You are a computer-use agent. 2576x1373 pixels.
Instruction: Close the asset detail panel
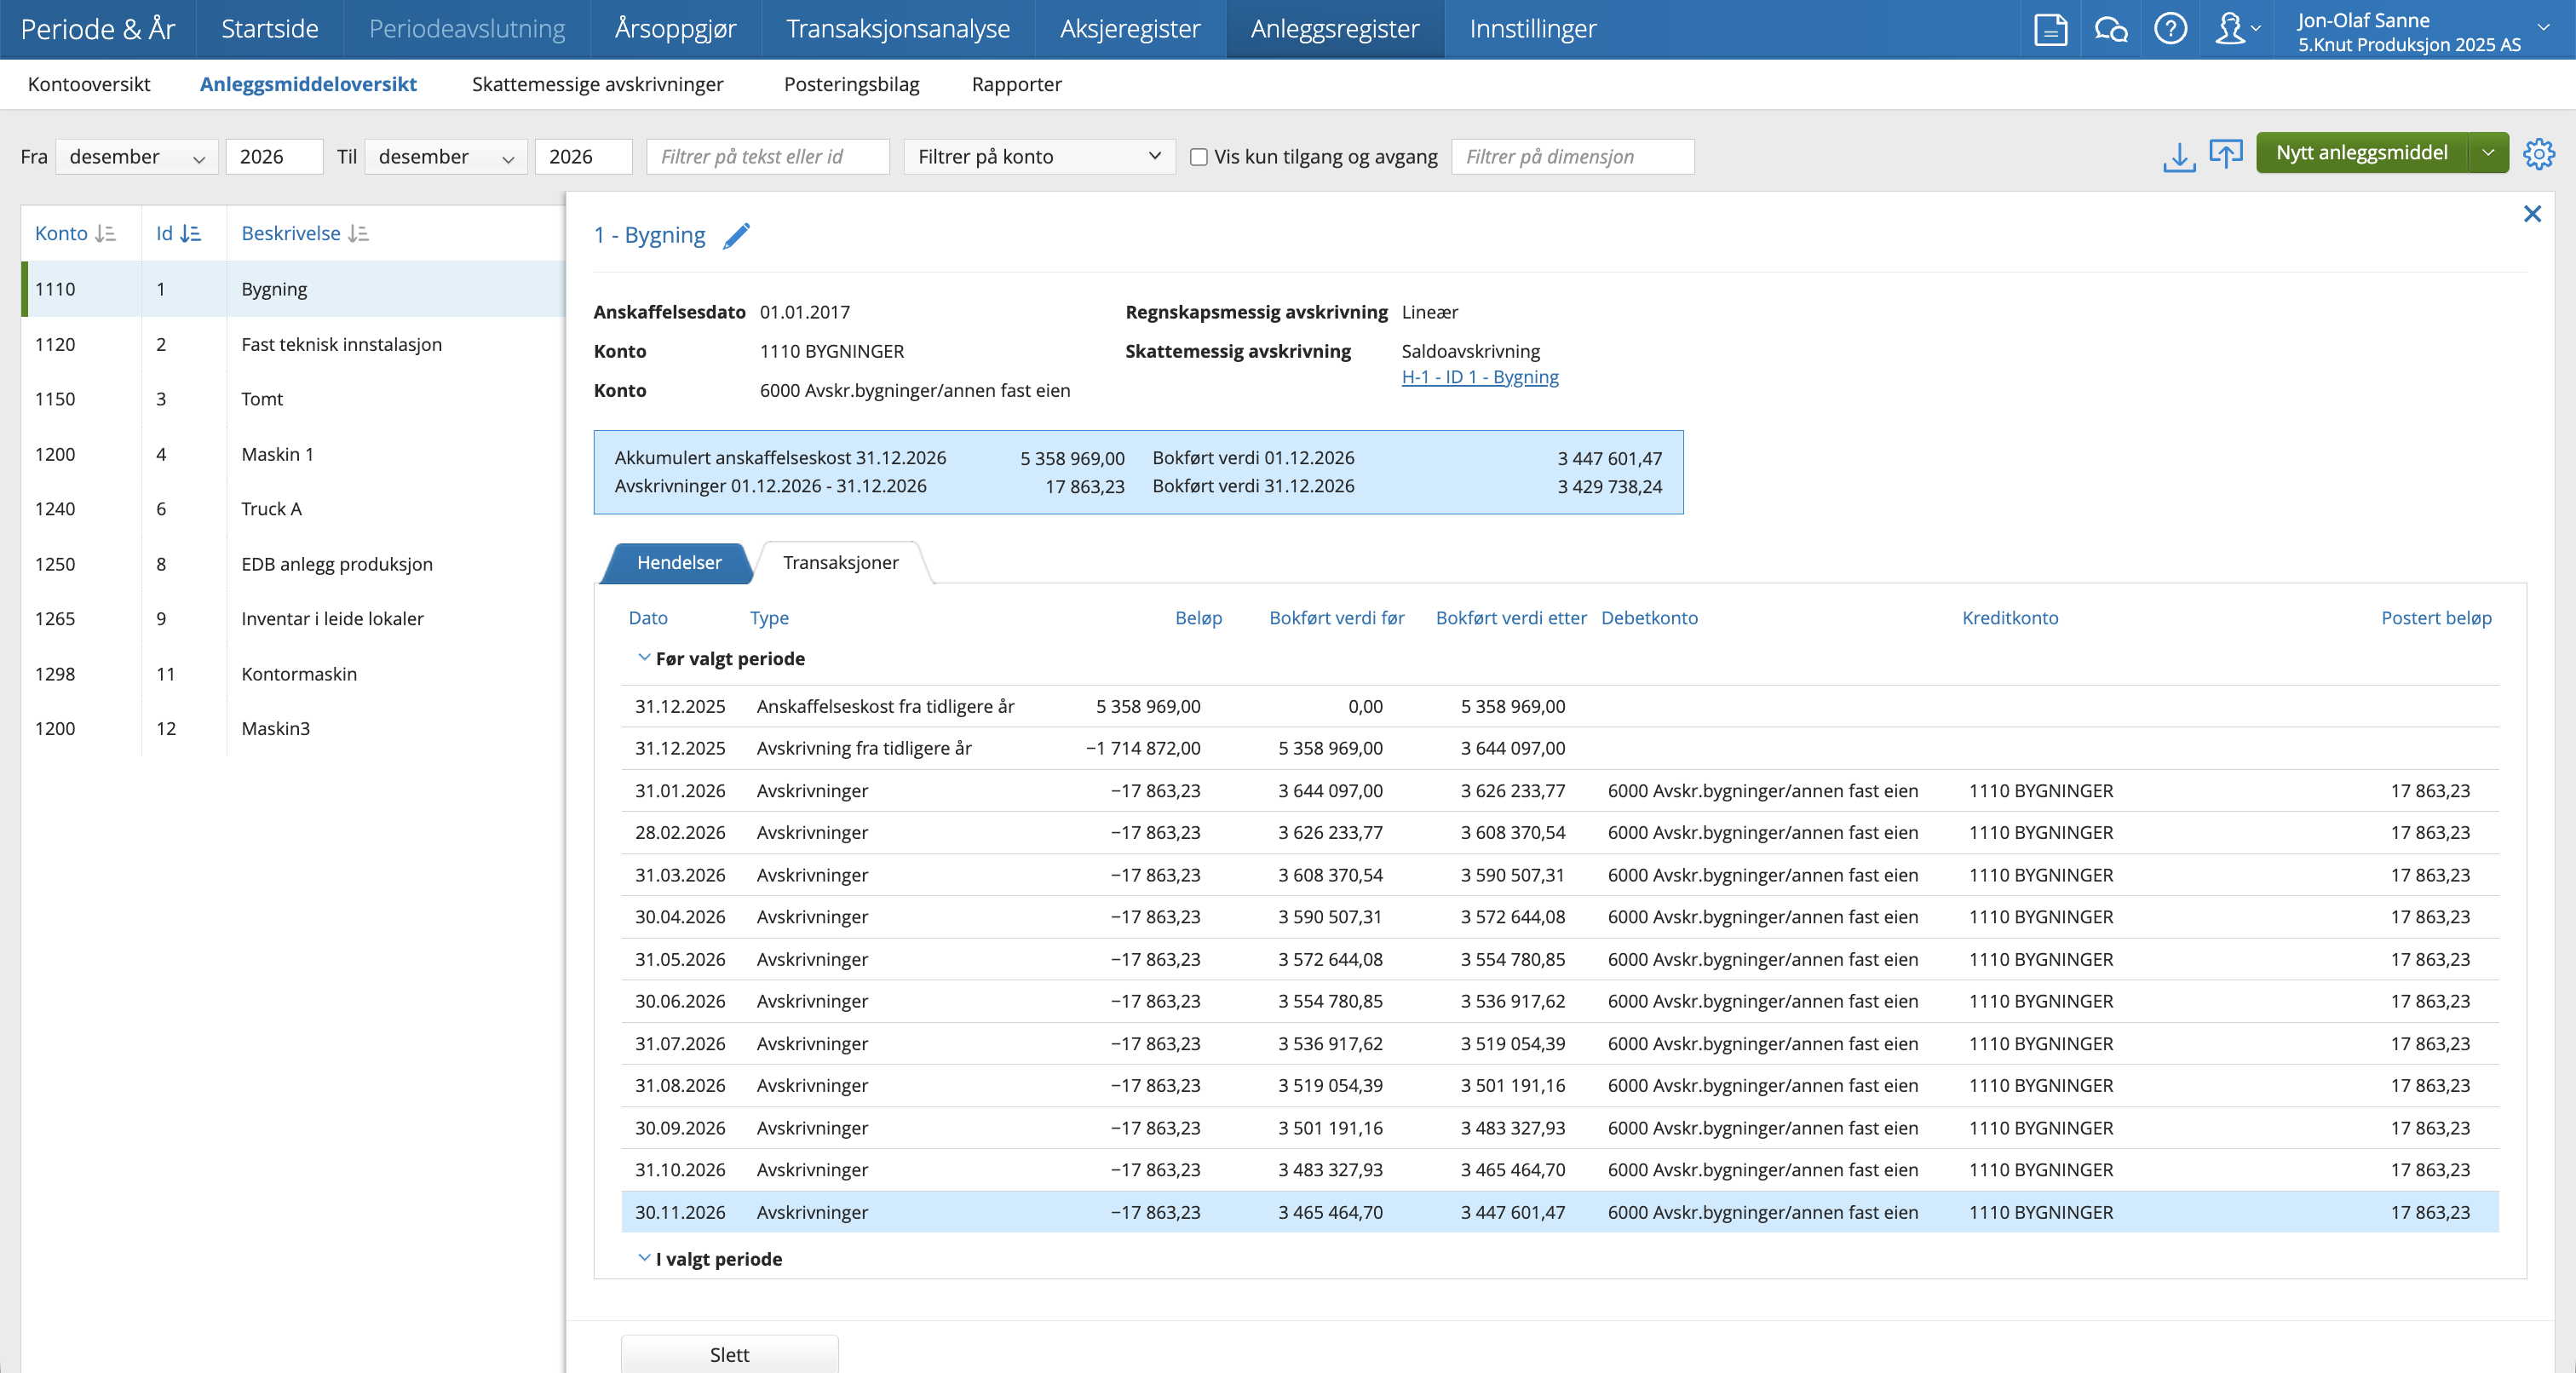coord(2532,214)
